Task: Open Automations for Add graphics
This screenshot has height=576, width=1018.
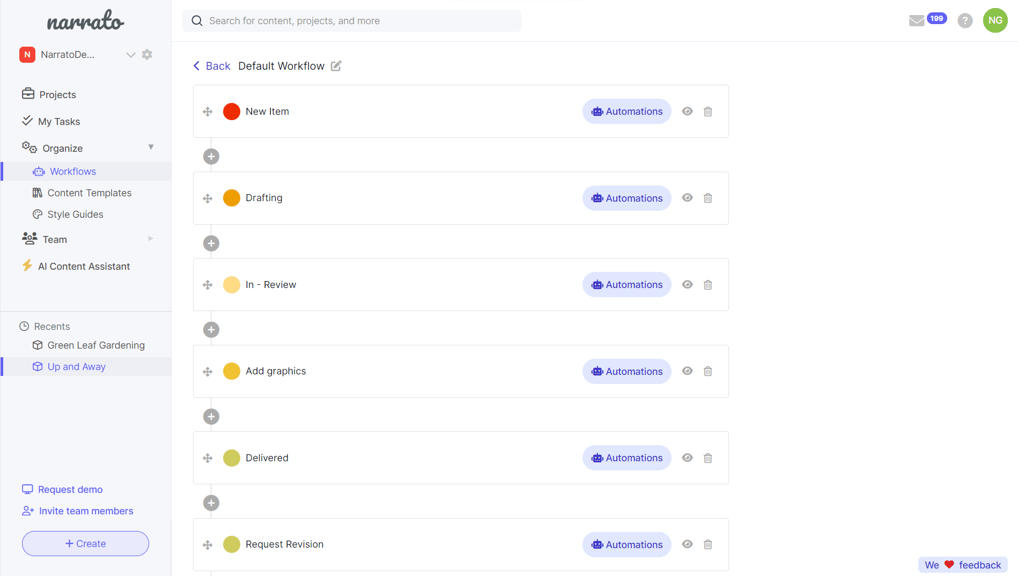Action: point(627,371)
